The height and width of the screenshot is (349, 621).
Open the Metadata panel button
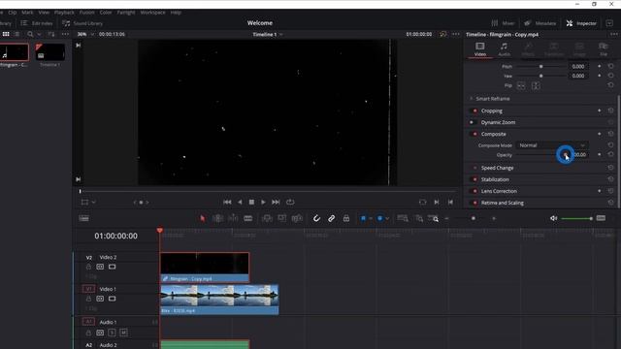(x=540, y=23)
